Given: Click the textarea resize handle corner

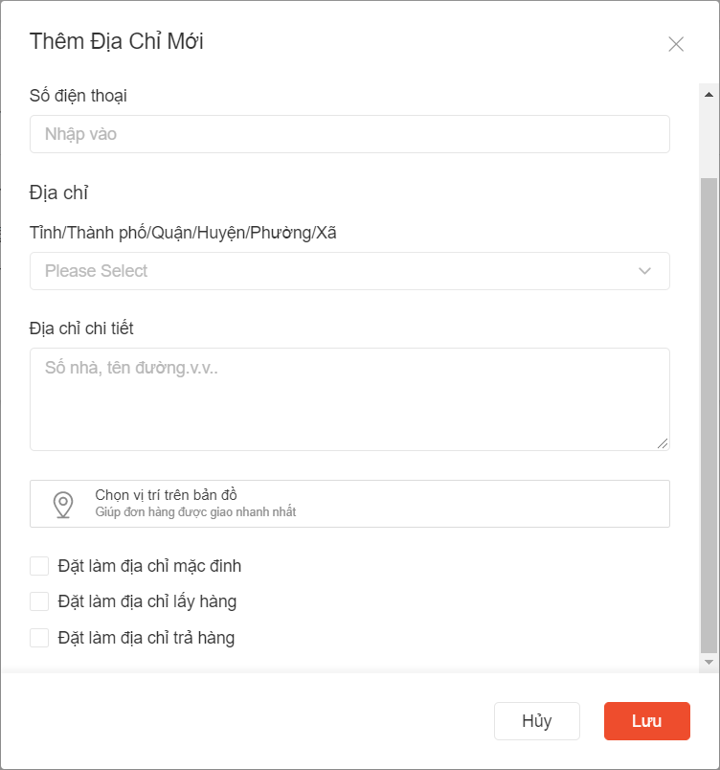Looking at the screenshot, I should (x=663, y=443).
